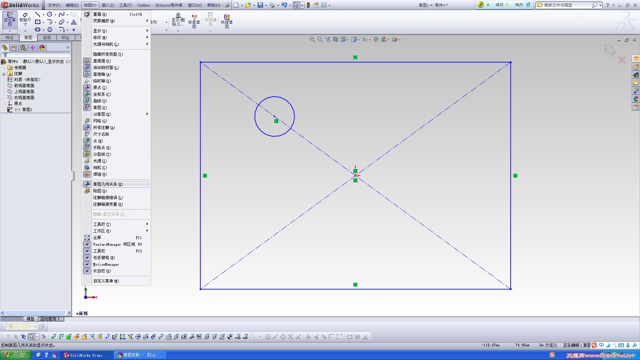
Task: Toggle the 状态栏 status bar checkbox
Action: click(x=87, y=271)
